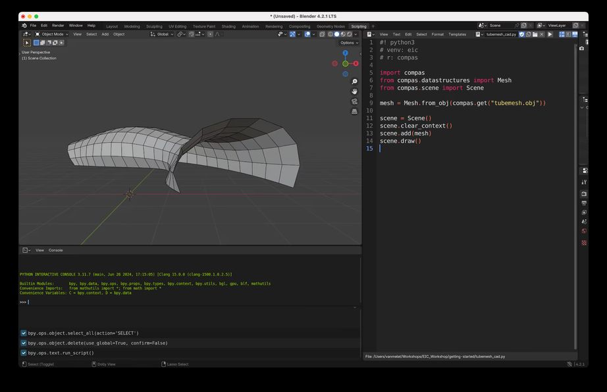Open the Render menu

click(x=58, y=26)
